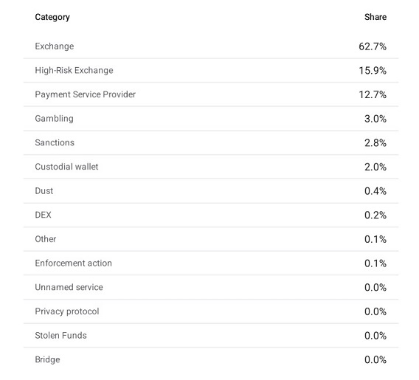Click the 15.9% share value
The image size is (419, 380).
tap(373, 71)
